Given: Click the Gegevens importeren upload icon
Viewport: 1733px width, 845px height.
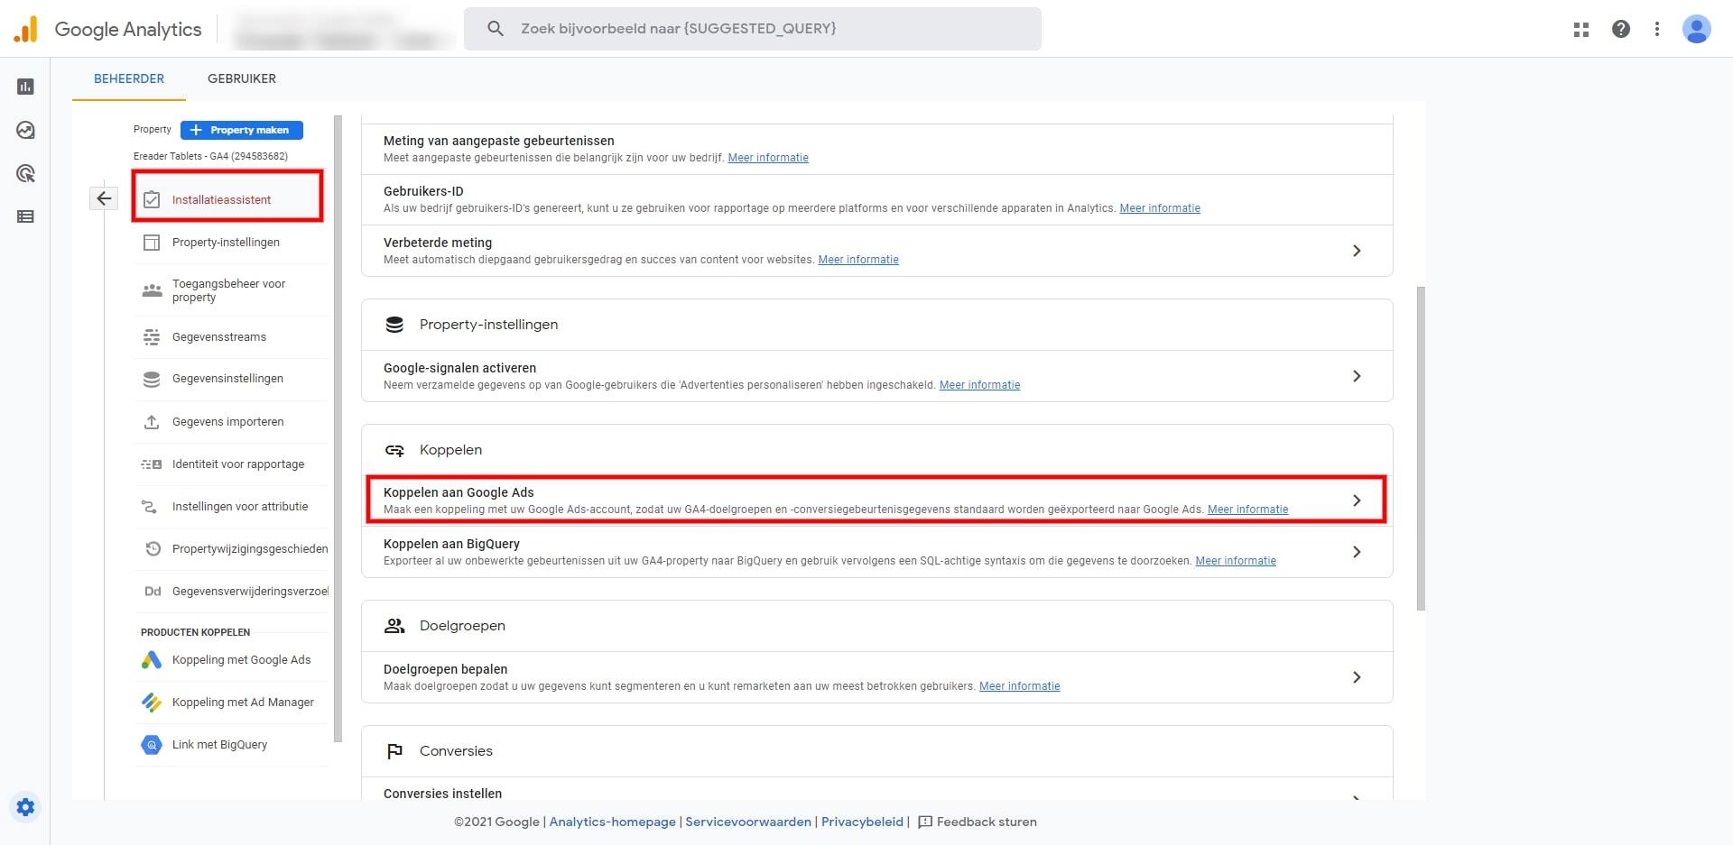Looking at the screenshot, I should (x=152, y=422).
